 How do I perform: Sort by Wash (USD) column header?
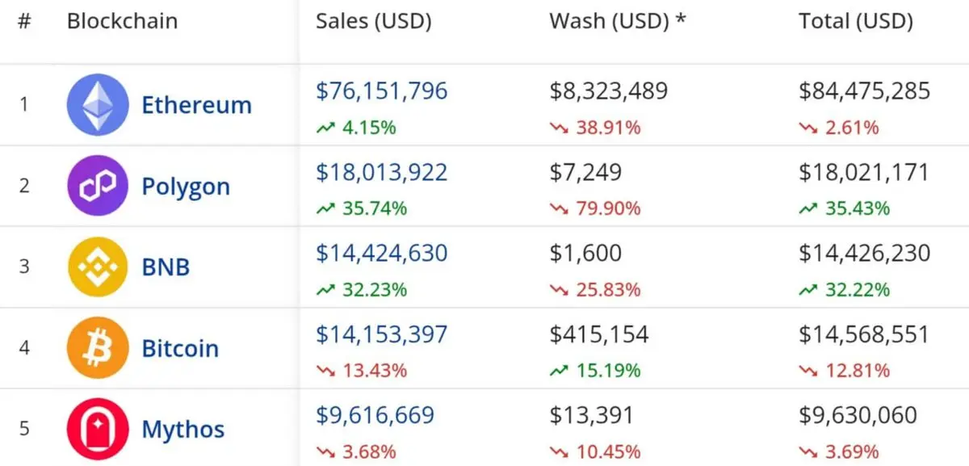[618, 22]
